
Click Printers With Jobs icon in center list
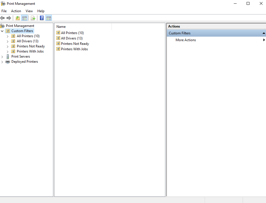58,49
